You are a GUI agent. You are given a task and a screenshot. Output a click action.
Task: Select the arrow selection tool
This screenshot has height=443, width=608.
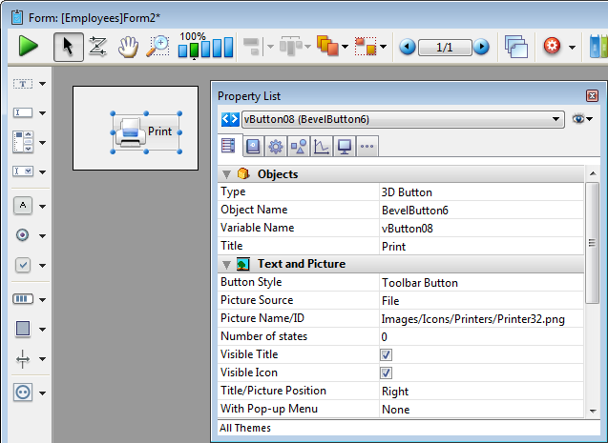click(68, 46)
